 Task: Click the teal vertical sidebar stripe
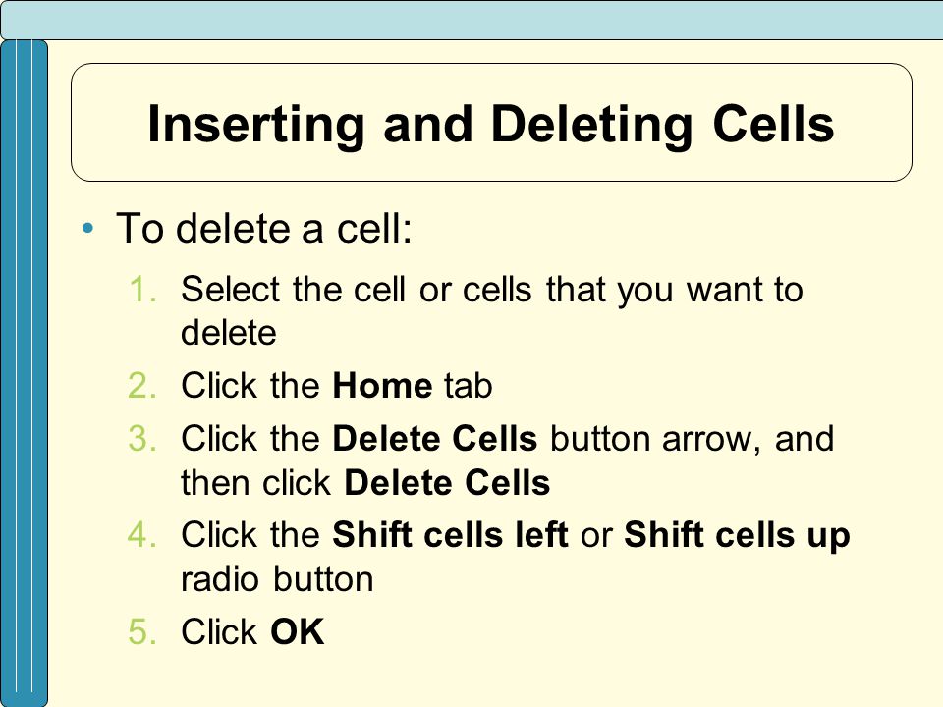tap(24, 373)
